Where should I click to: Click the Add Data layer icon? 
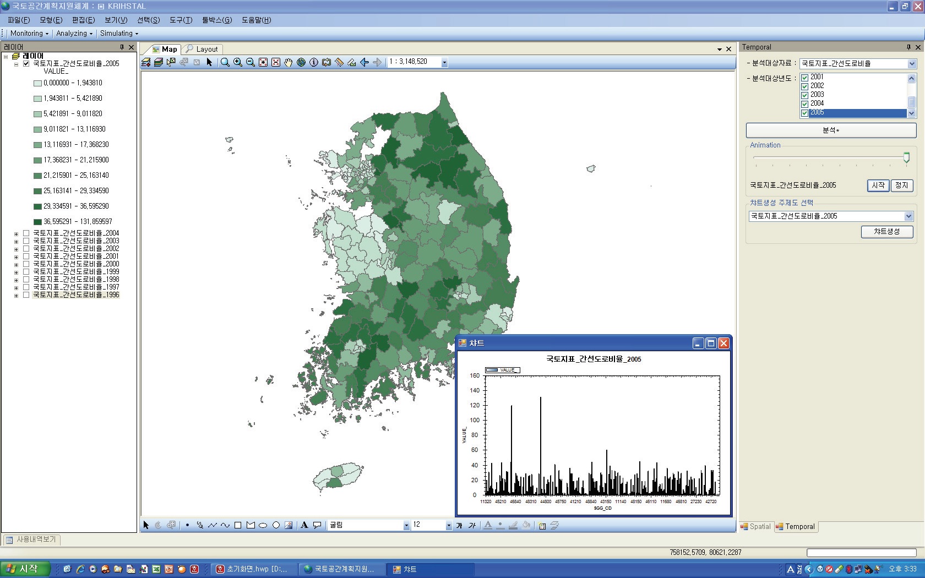click(x=146, y=62)
